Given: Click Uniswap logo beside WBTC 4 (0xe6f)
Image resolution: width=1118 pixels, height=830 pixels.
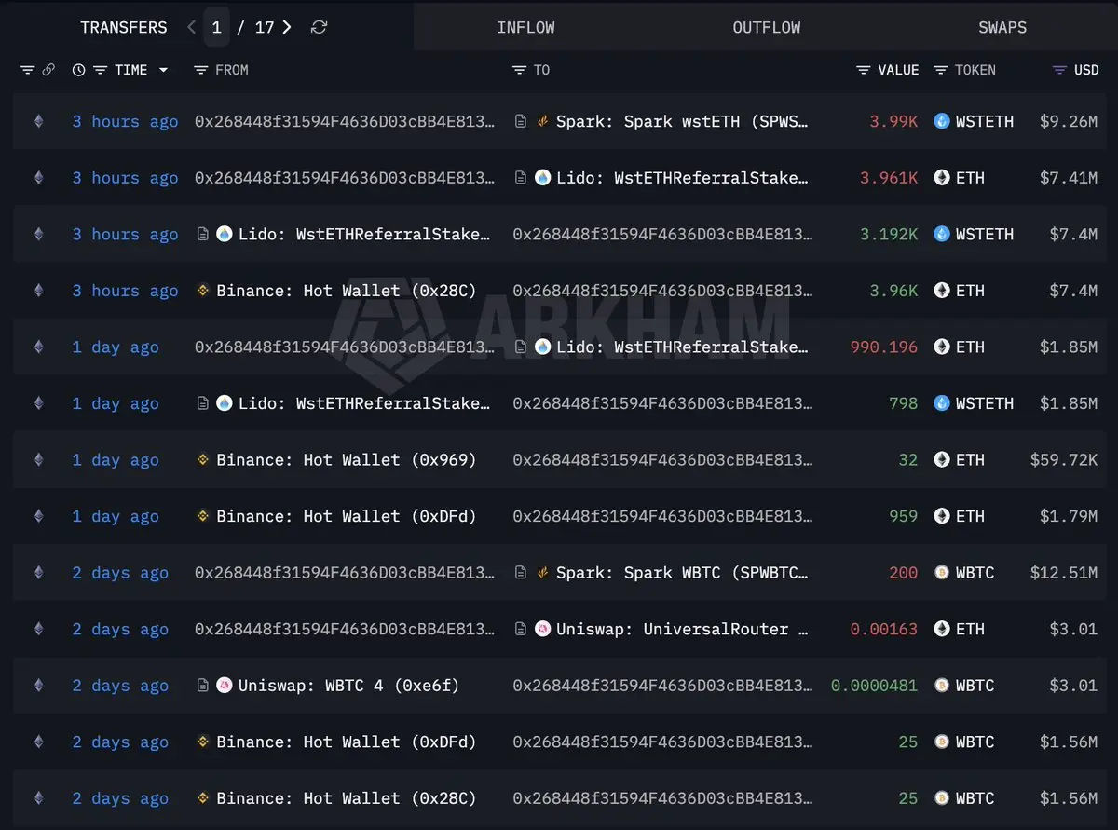Looking at the screenshot, I should (224, 686).
